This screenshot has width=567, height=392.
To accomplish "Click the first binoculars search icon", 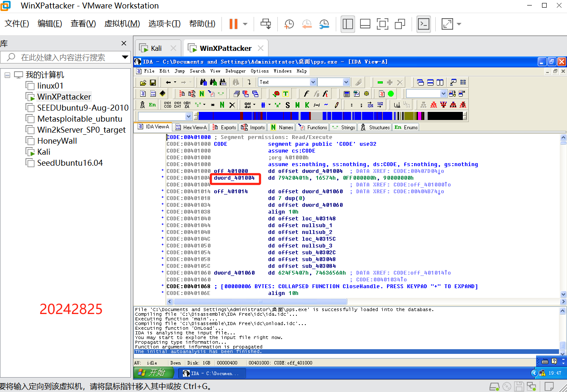I will (204, 82).
